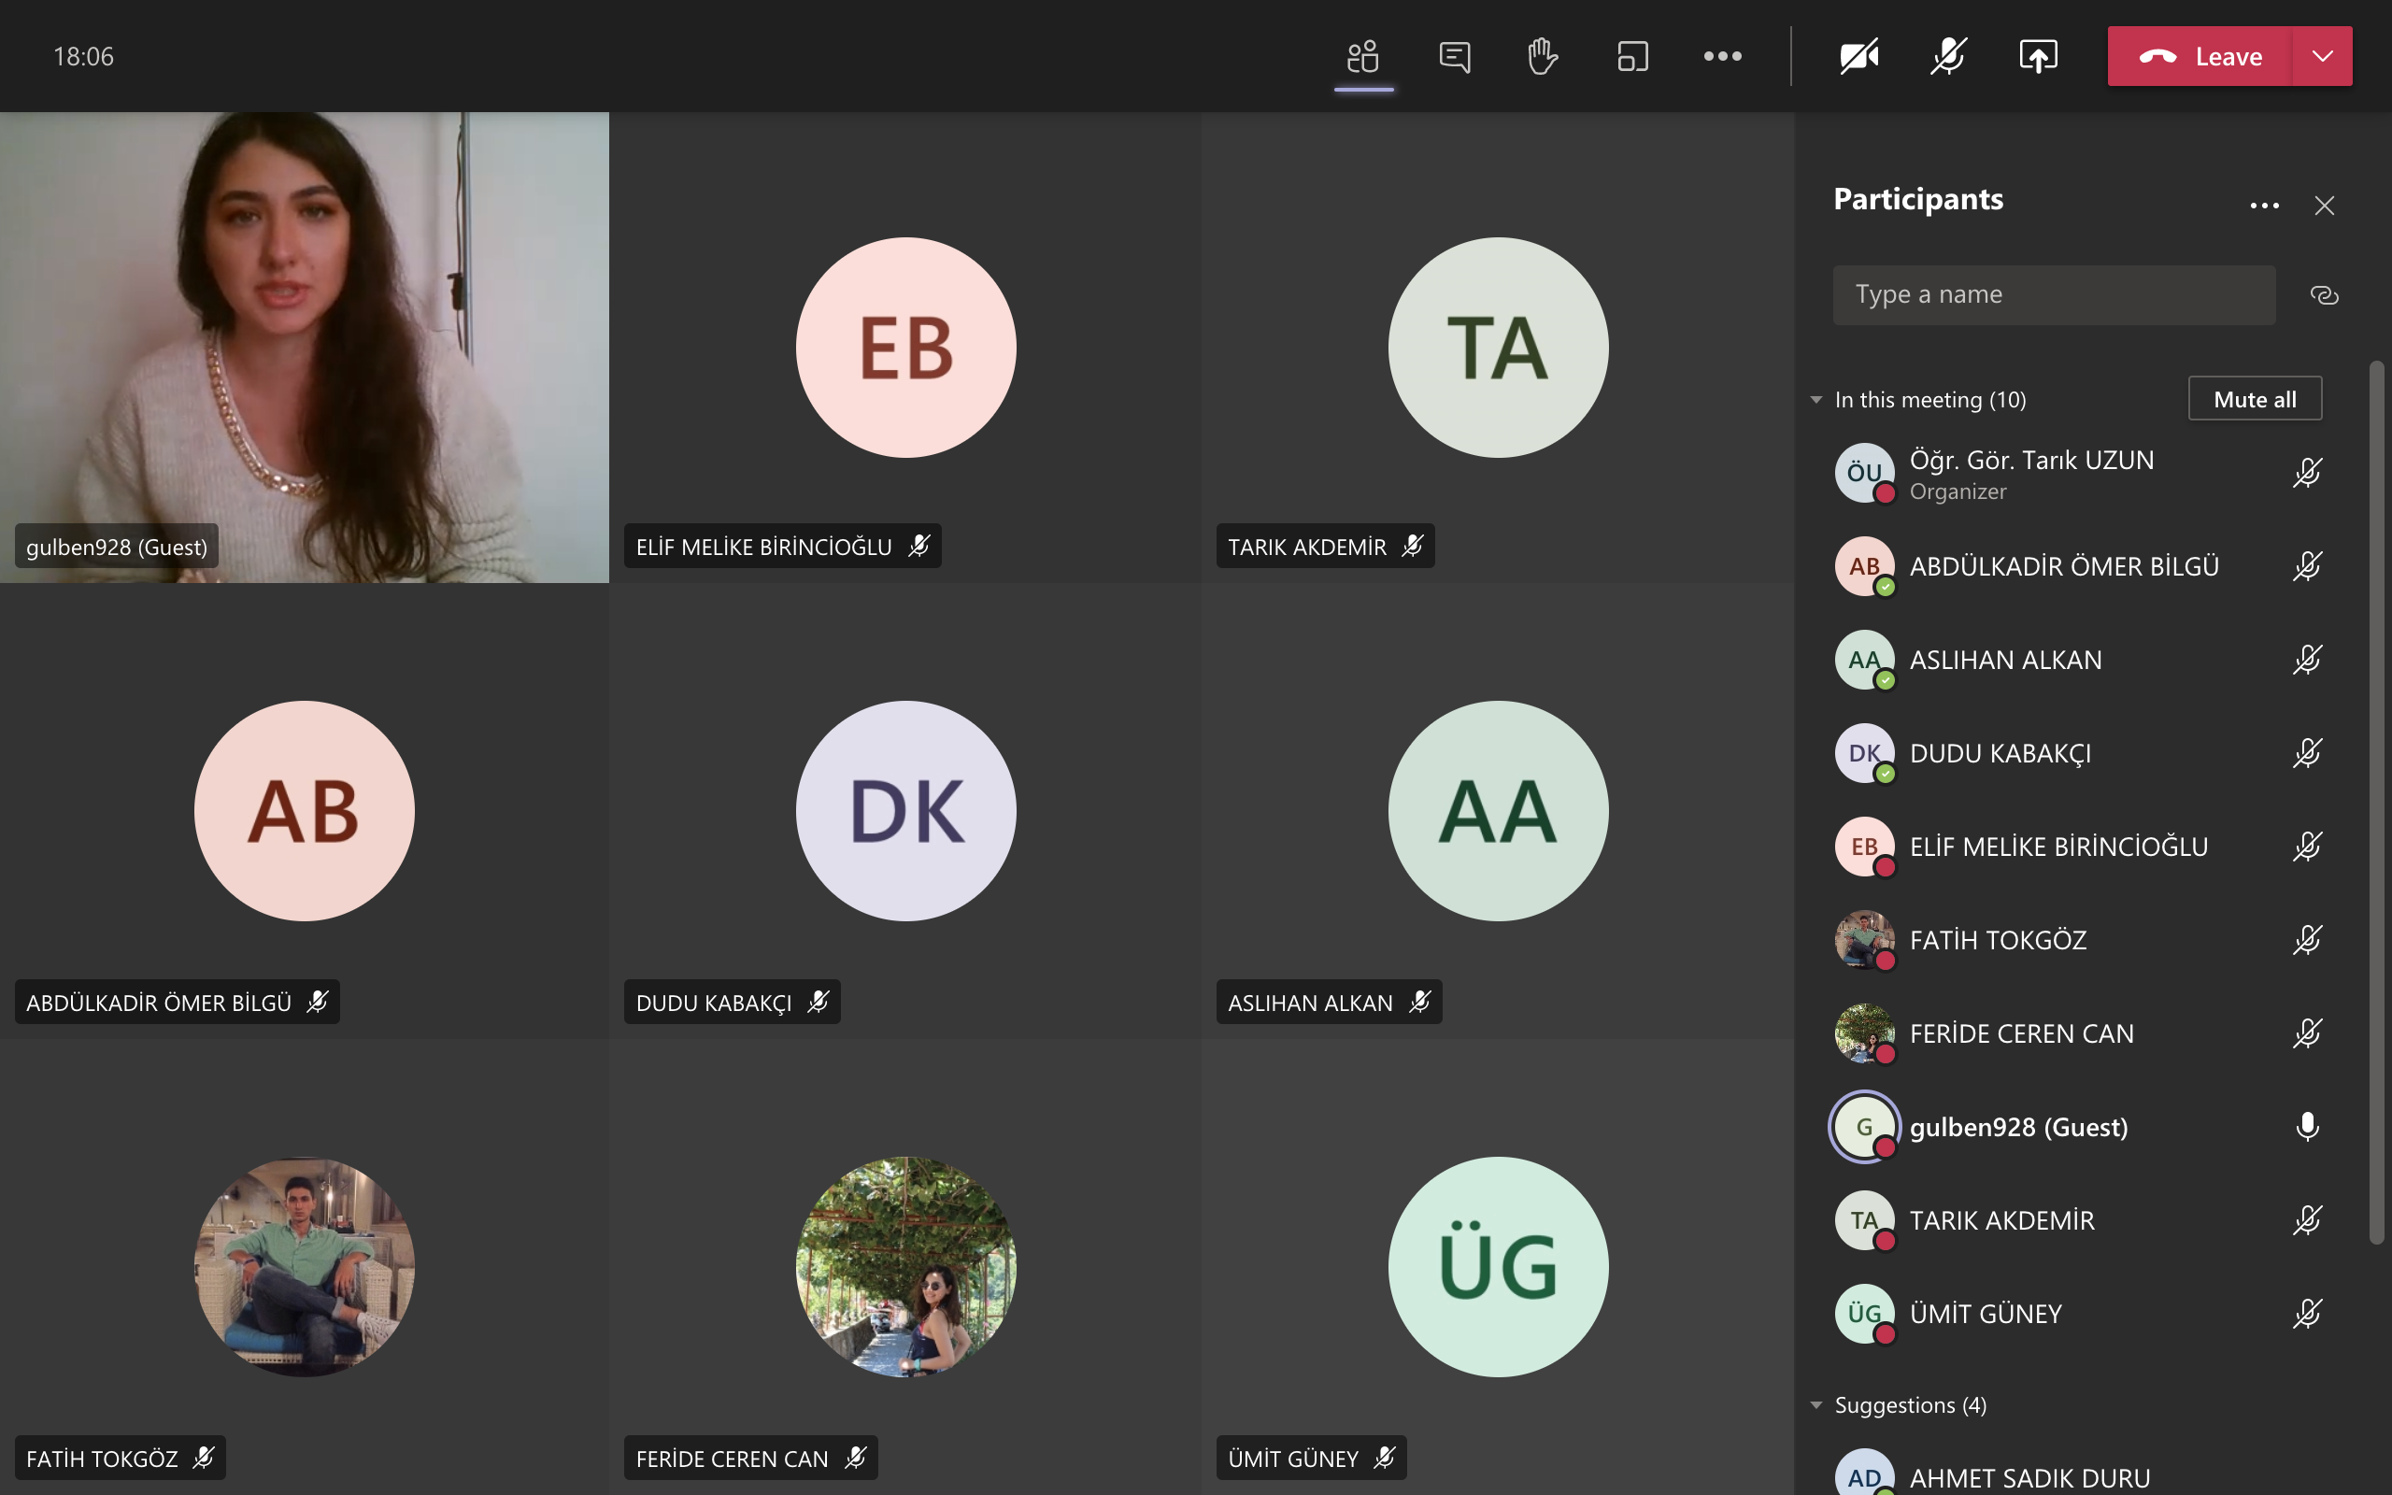Click the Mute all button
2392x1495 pixels.
[2254, 400]
